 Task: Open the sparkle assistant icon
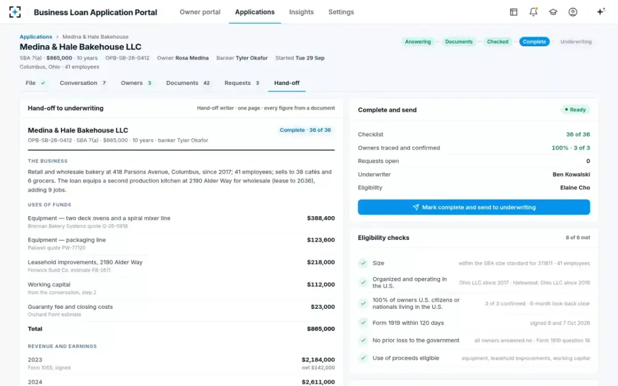[600, 12]
